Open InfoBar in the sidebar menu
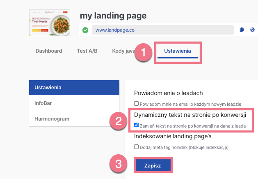 [x=74, y=103]
